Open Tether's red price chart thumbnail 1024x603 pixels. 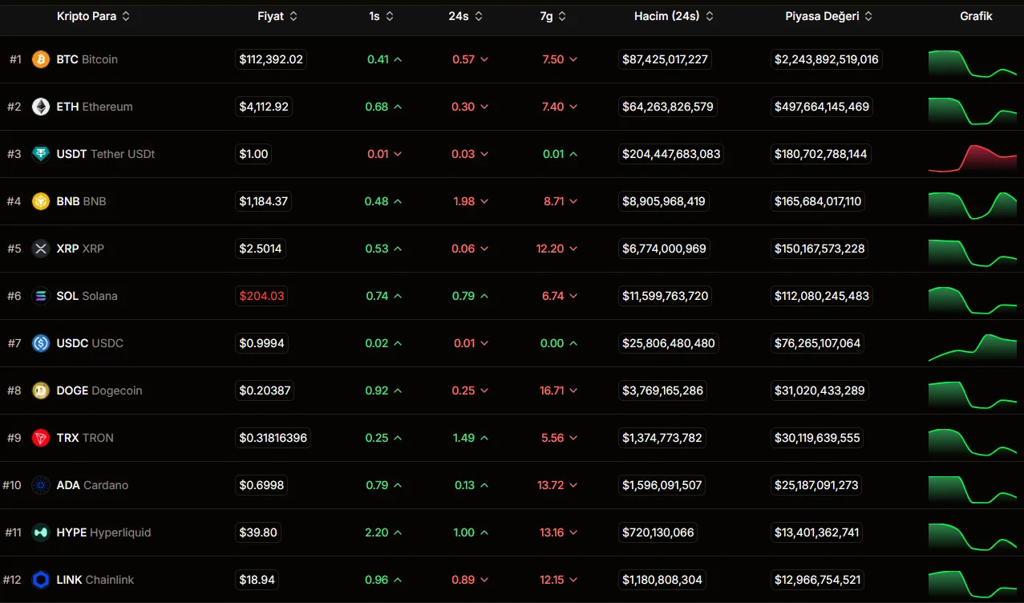point(972,157)
